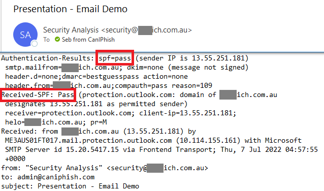
Task: Click the compauth=pass reason=109 text
Action: point(164,85)
